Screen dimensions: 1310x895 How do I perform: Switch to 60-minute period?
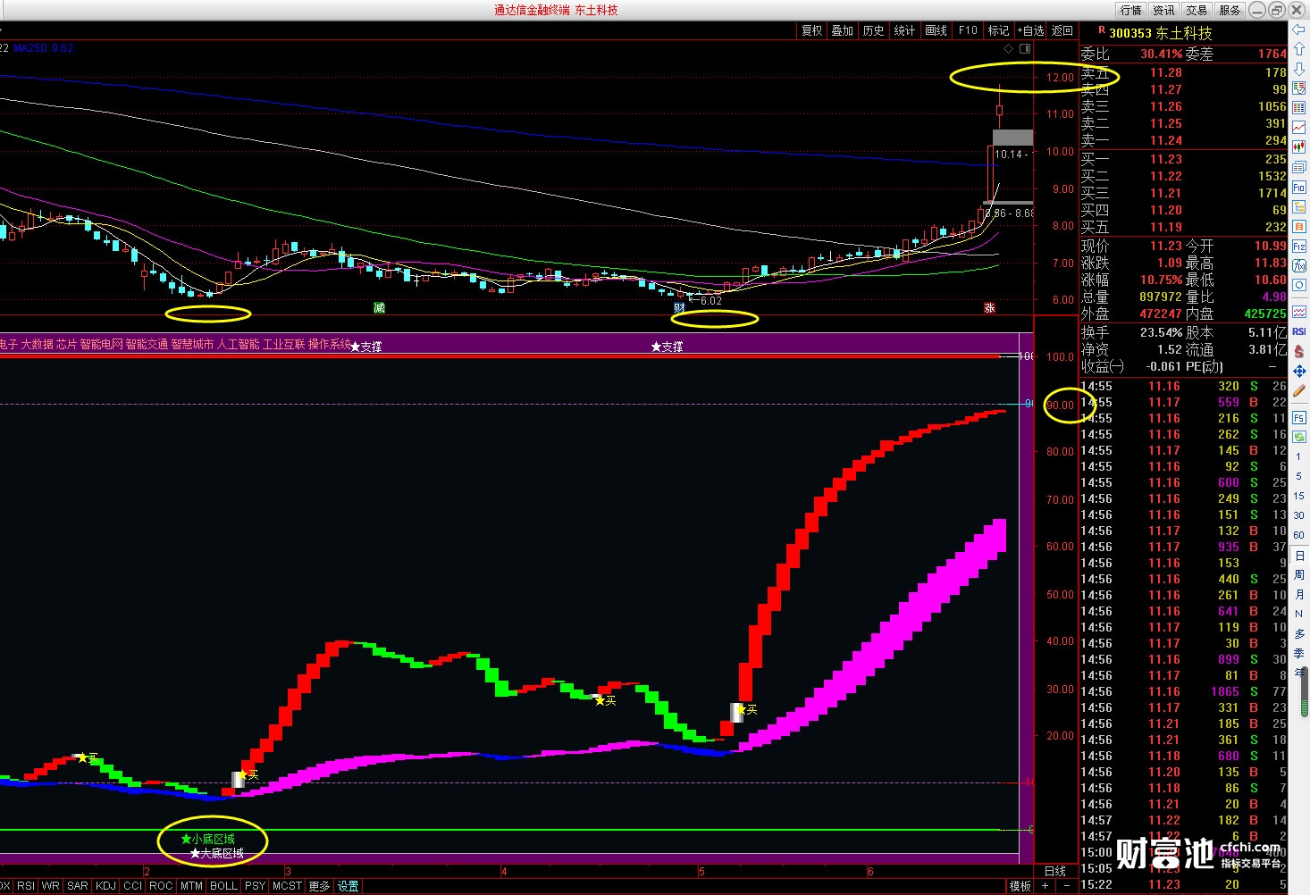click(1298, 535)
